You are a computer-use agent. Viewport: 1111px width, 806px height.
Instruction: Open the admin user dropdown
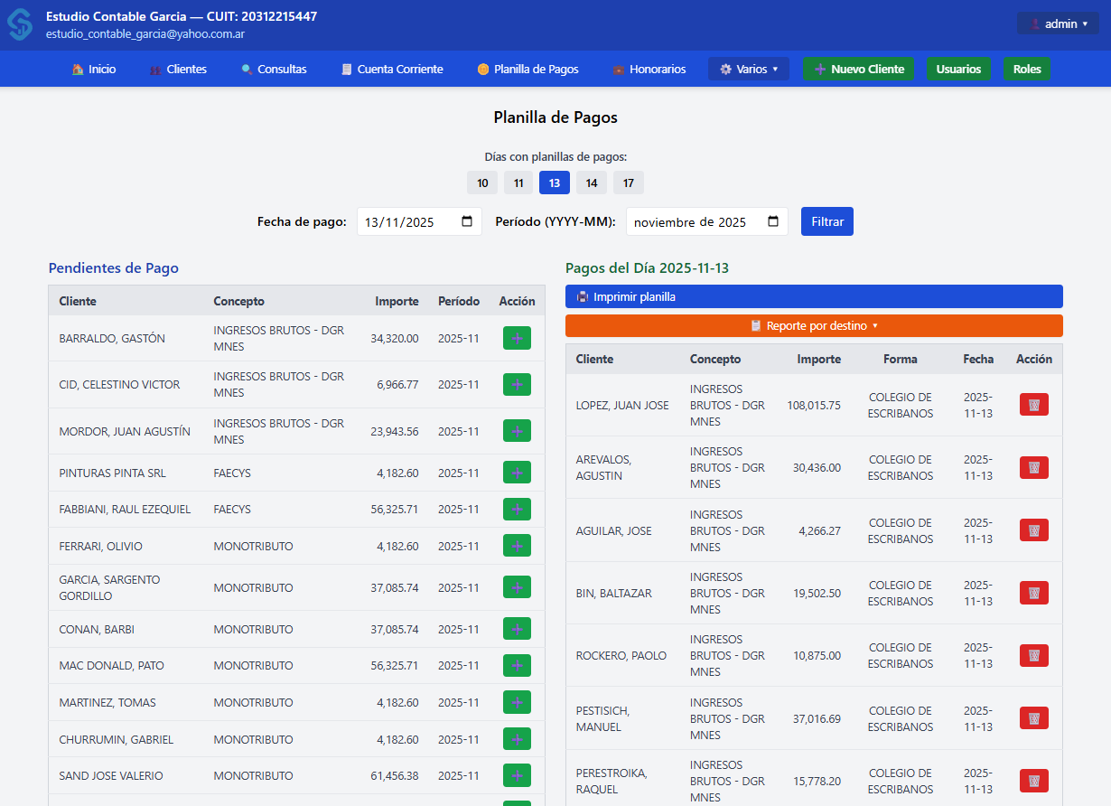1058,23
